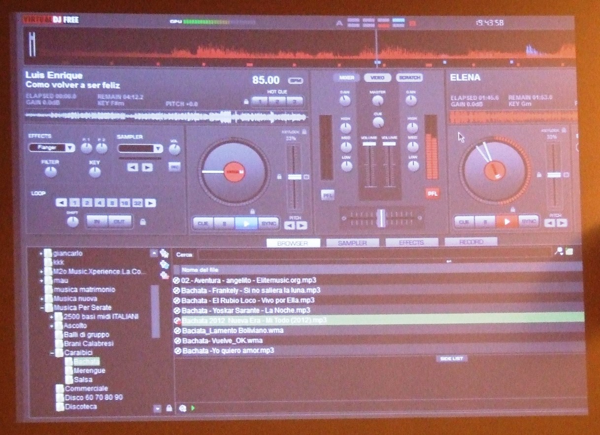Expand the giancarlo folder
600x435 pixels.
point(42,254)
